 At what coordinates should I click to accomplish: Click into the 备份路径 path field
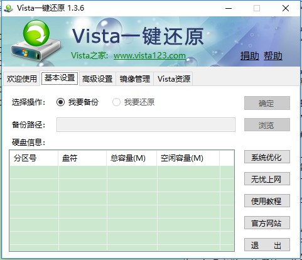click(146, 125)
